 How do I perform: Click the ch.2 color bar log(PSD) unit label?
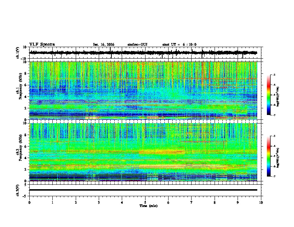(278, 158)
